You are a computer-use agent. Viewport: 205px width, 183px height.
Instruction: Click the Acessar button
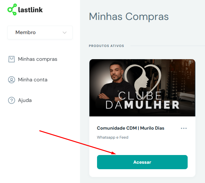point(142,162)
